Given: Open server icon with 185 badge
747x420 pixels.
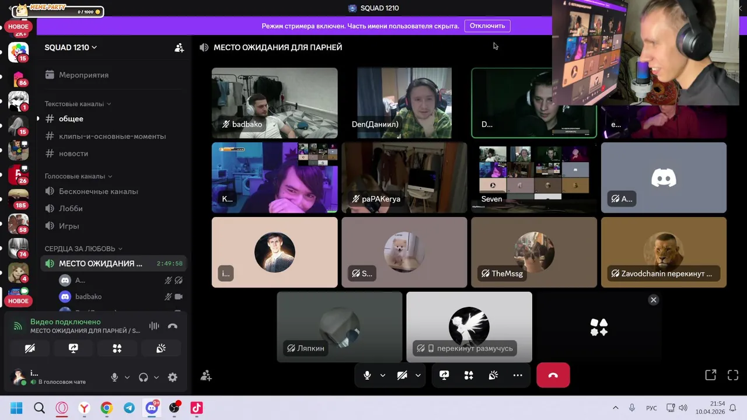Looking at the screenshot, I should coord(18,199).
